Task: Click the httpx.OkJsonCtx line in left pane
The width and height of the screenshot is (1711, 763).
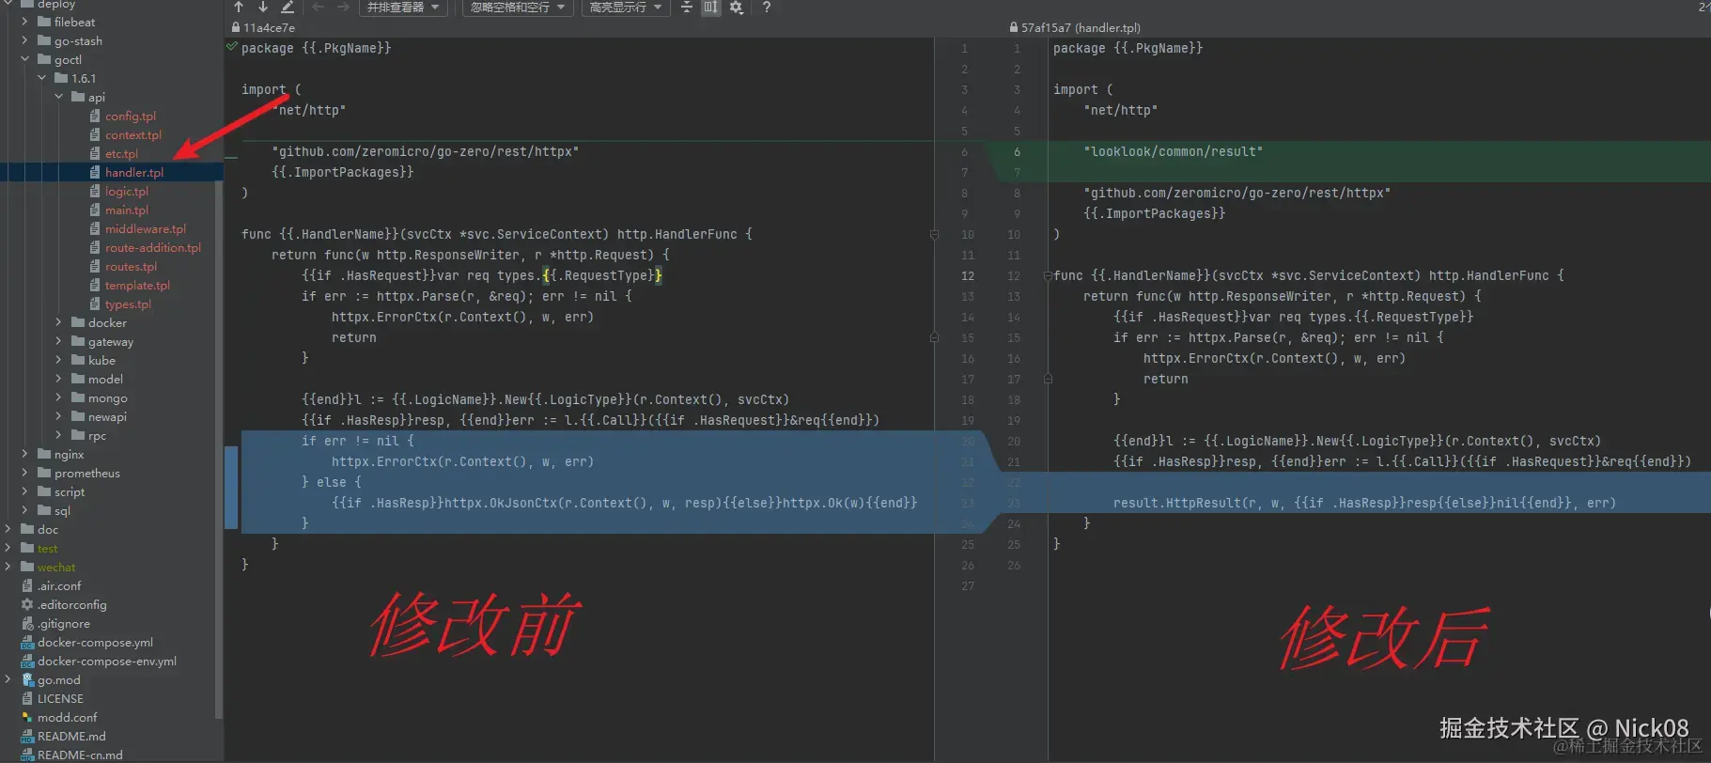Action: click(624, 503)
